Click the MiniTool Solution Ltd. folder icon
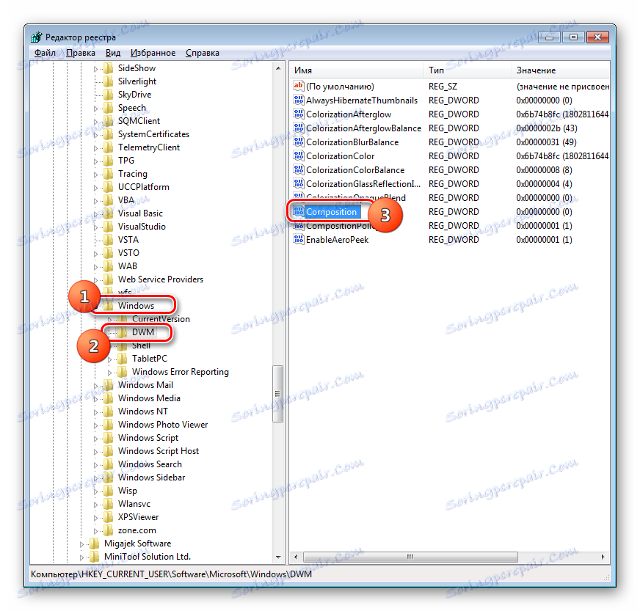Viewport: 640px width, 611px height. point(94,556)
